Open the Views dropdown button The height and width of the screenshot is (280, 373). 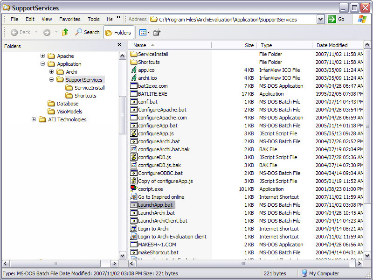(144, 32)
